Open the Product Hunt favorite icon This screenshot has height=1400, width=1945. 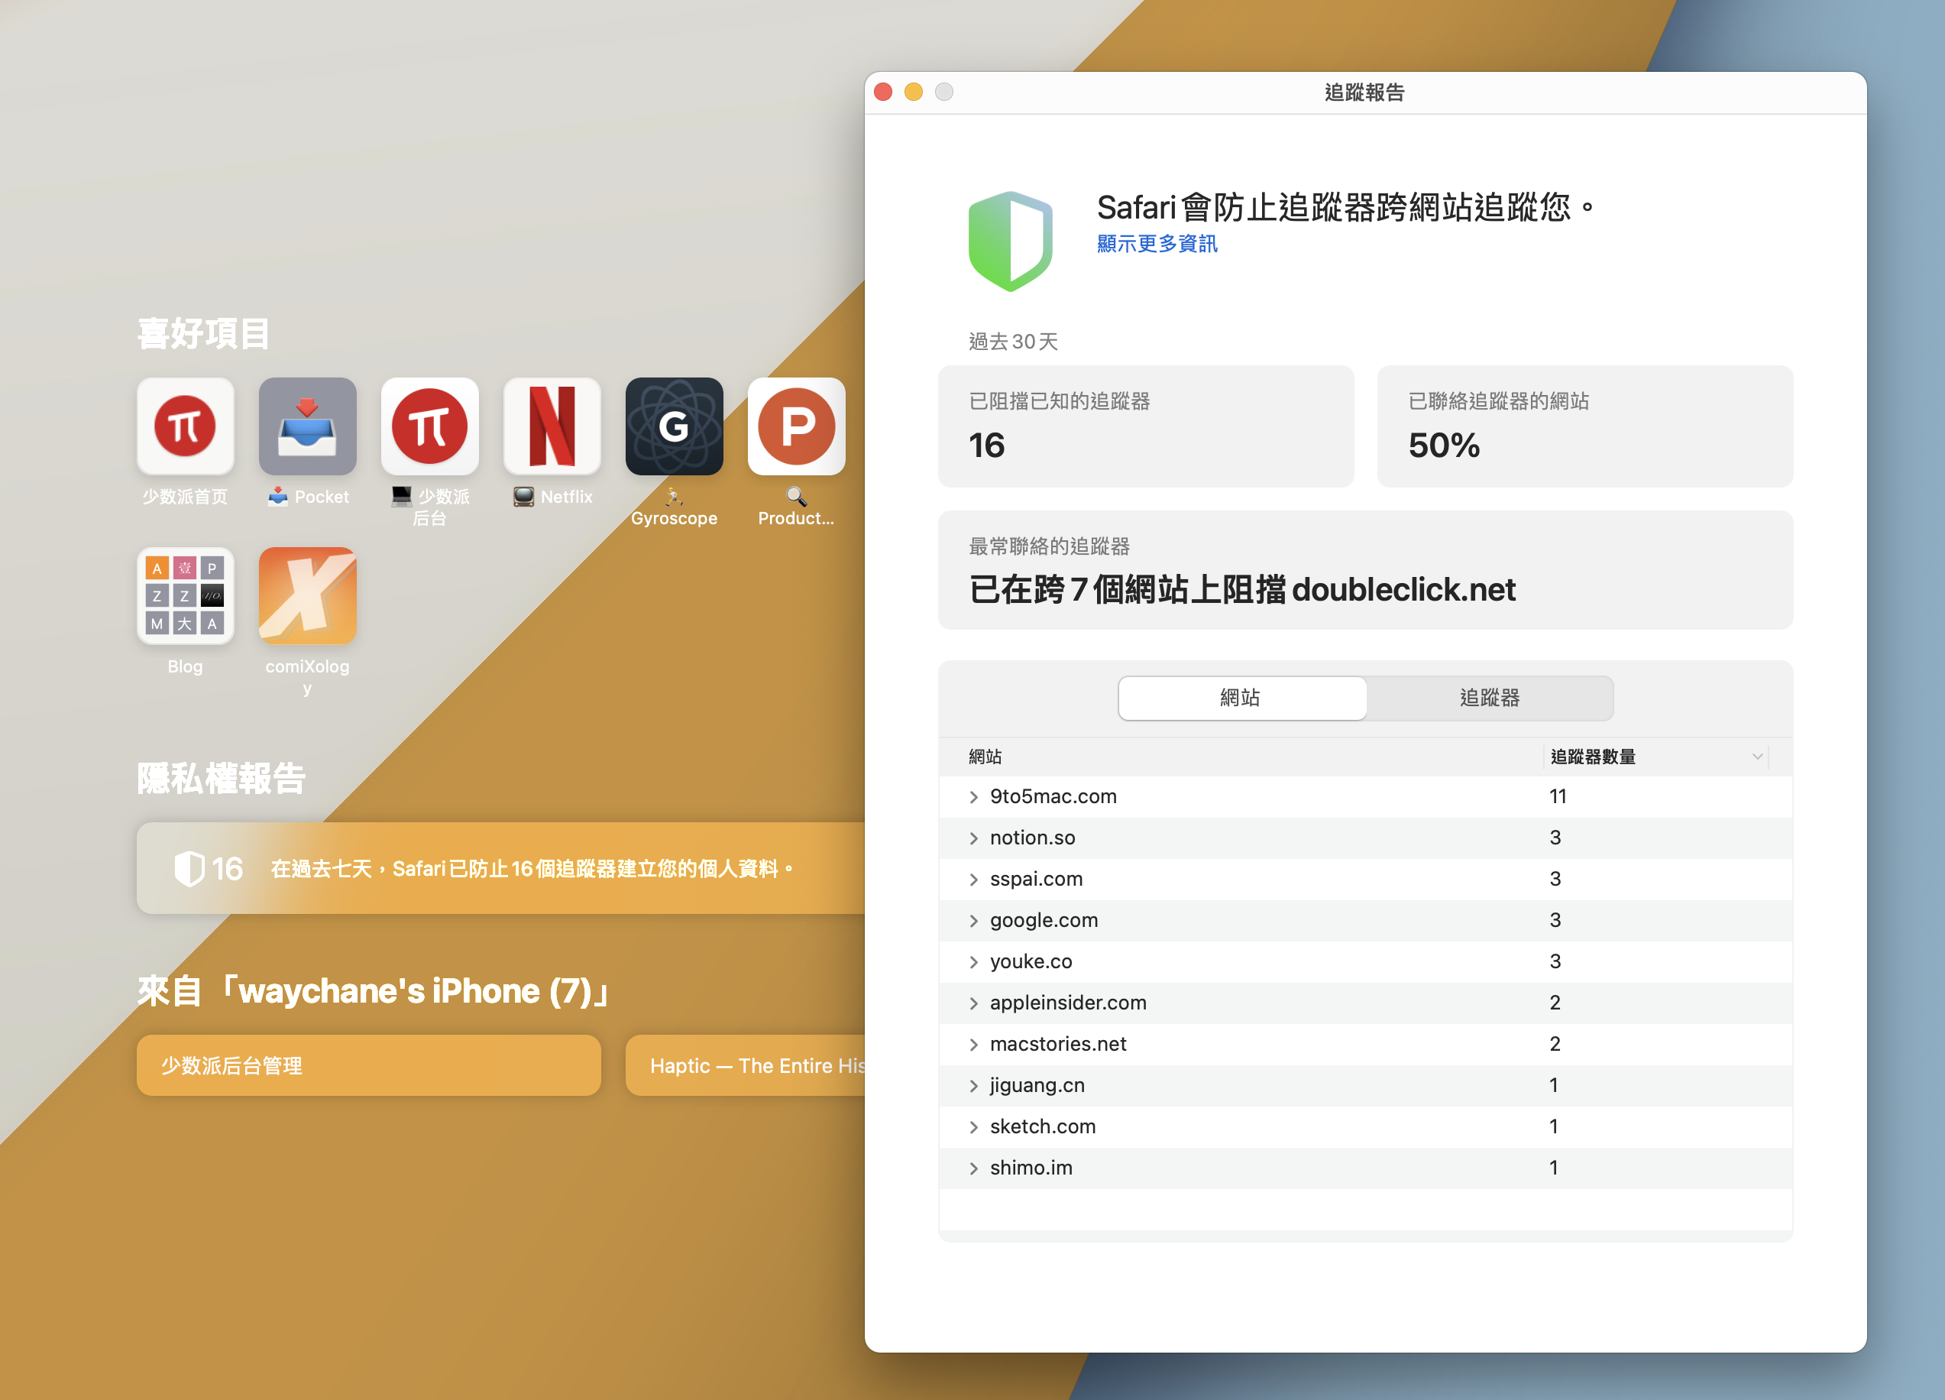pos(795,426)
